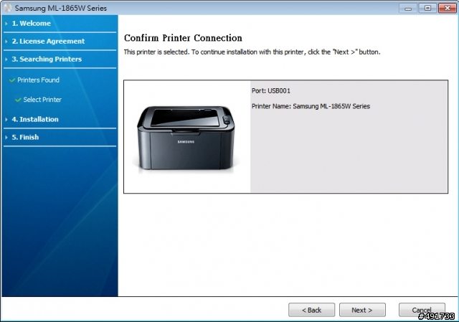Click the arrow beside 1. Welcome
Screen dimensions: 459x322
(x=6, y=24)
